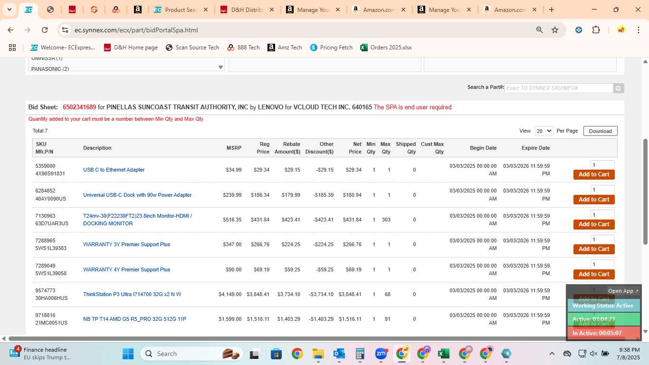Open the Chrome menu three-dots icon
Screen dimensions: 649x365
coord(638,30)
